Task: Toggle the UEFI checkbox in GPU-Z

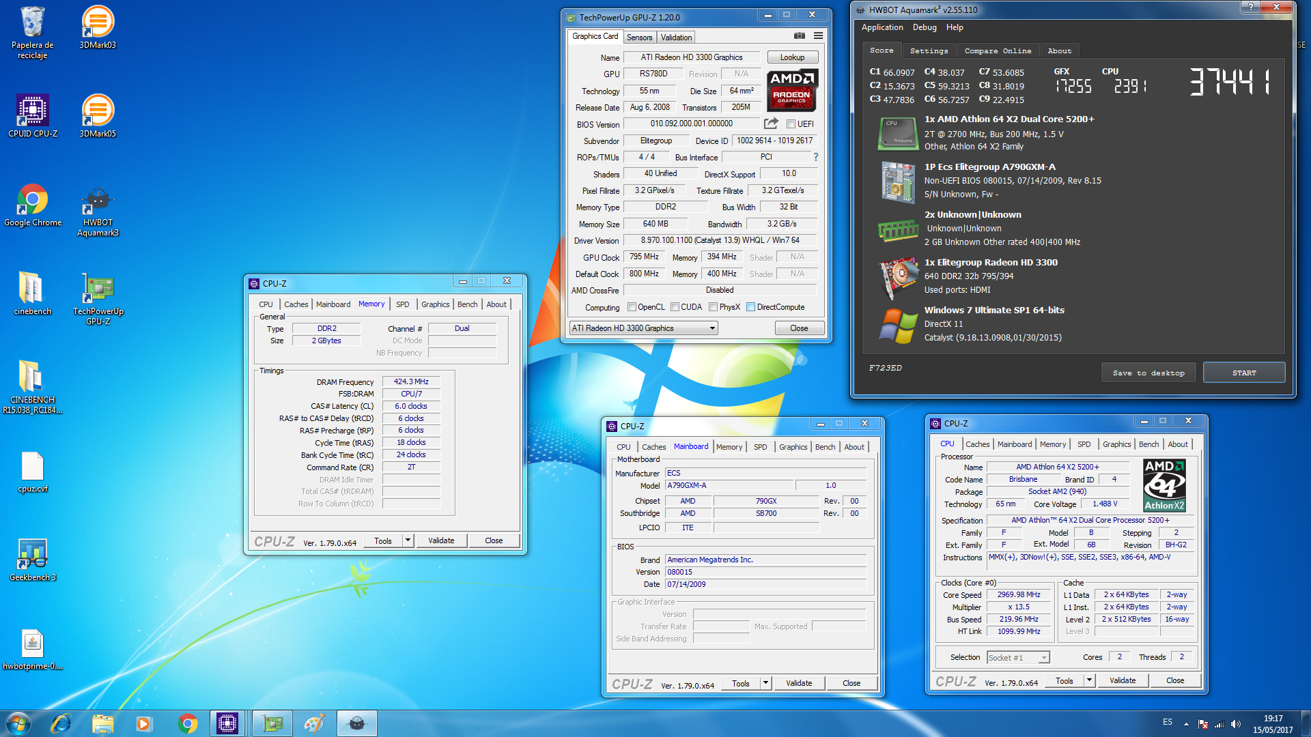Action: [x=791, y=124]
